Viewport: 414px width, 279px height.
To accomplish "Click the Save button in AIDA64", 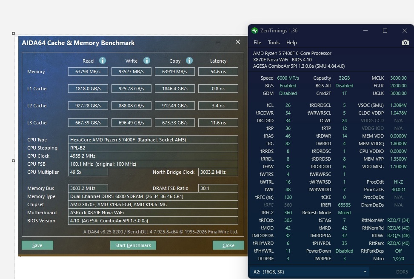I will tap(37, 245).
